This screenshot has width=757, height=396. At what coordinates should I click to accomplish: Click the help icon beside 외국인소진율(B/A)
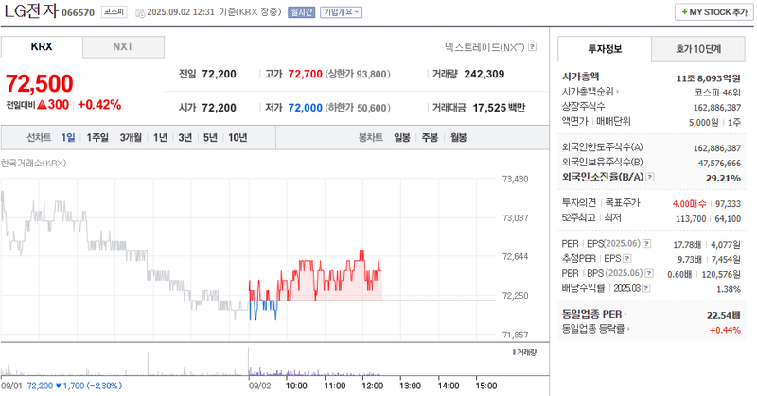(x=650, y=177)
